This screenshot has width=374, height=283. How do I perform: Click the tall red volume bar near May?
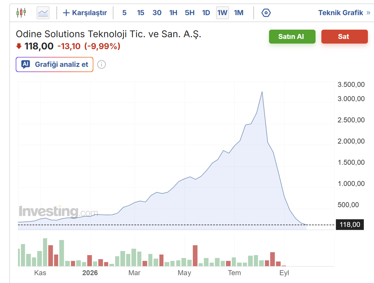tap(195, 256)
